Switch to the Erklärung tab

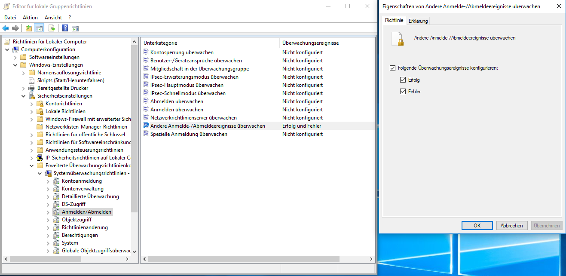point(417,20)
